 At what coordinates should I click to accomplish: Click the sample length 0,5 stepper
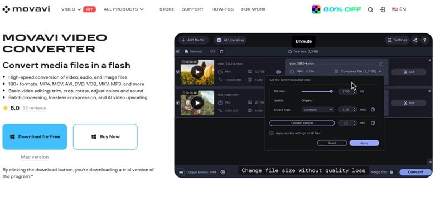(x=347, y=123)
